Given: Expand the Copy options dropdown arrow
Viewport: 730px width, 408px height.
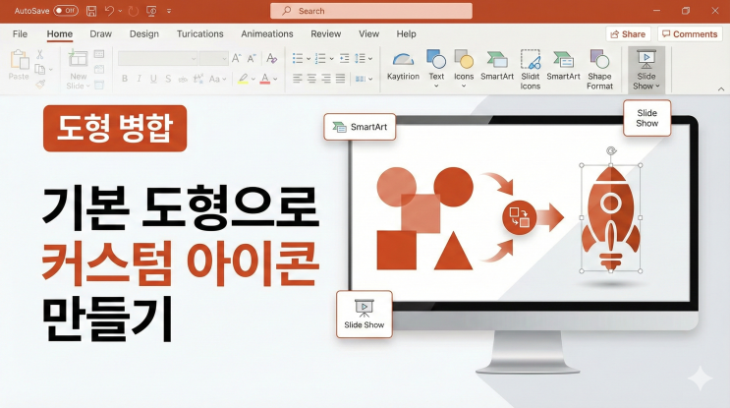Looking at the screenshot, I should [x=51, y=70].
